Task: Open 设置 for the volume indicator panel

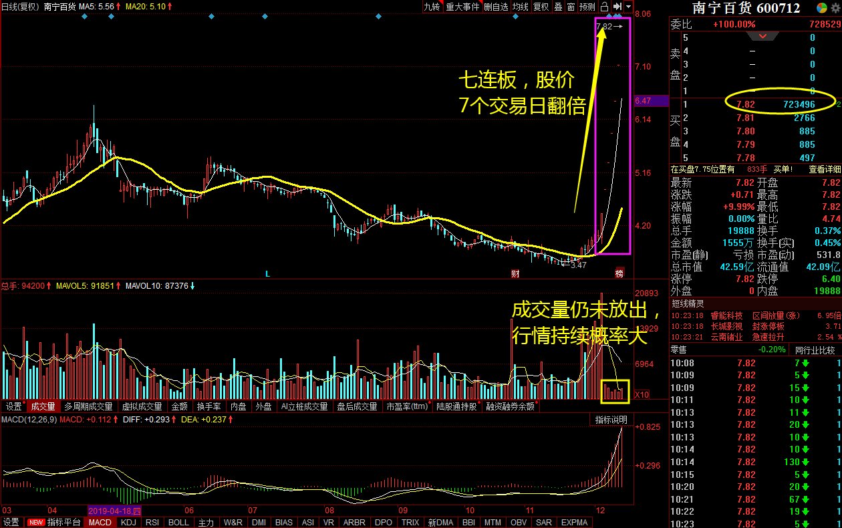Action: [x=13, y=406]
